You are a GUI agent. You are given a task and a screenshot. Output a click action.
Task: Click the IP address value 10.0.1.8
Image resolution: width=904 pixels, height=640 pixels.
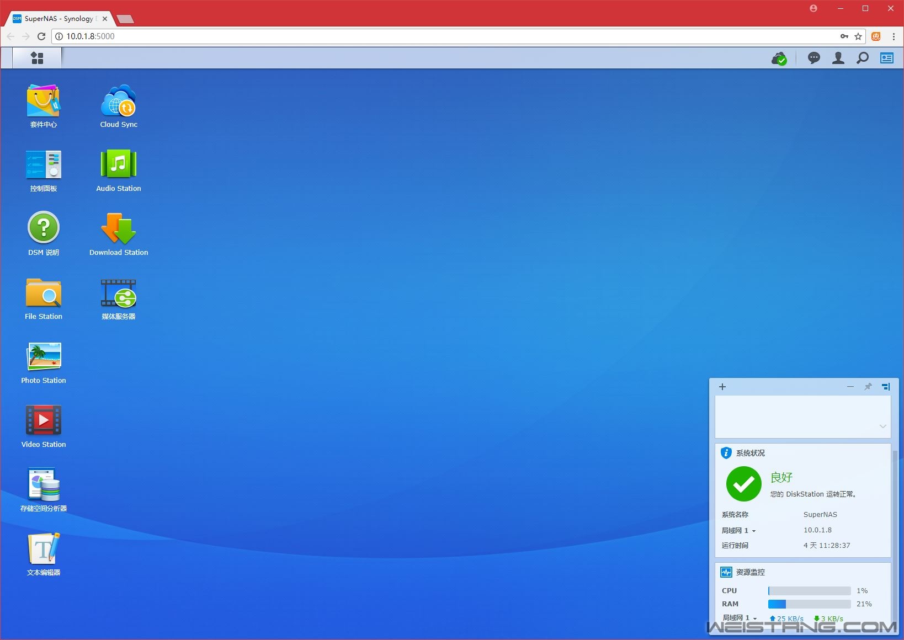(817, 530)
